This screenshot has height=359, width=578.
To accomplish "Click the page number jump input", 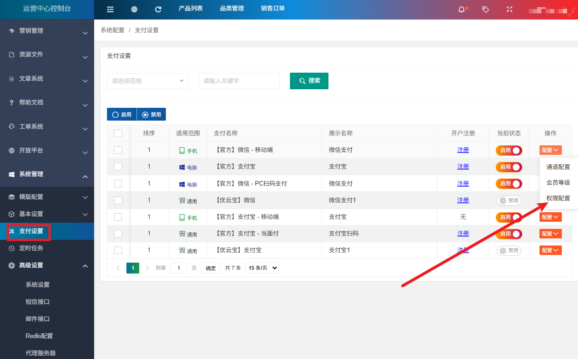I will [179, 268].
